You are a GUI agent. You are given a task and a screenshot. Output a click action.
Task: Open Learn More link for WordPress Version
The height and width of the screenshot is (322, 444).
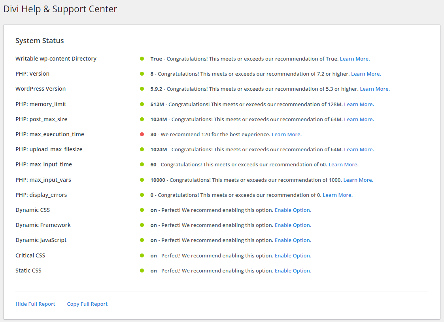click(x=375, y=89)
